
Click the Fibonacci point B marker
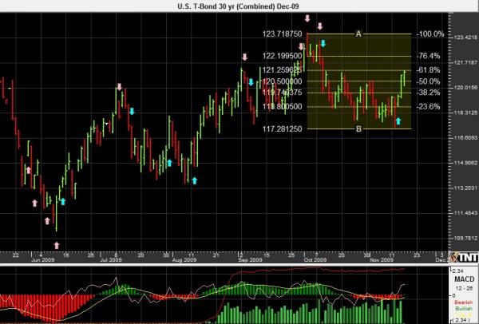pos(358,128)
